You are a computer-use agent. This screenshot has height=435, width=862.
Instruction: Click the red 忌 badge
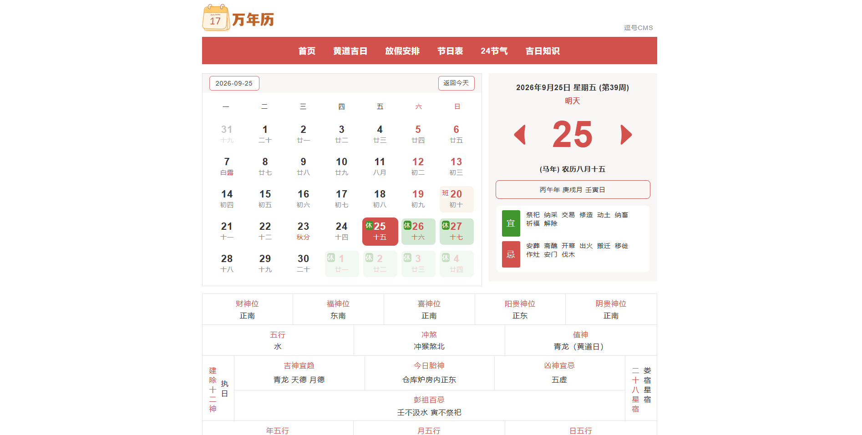tap(511, 254)
